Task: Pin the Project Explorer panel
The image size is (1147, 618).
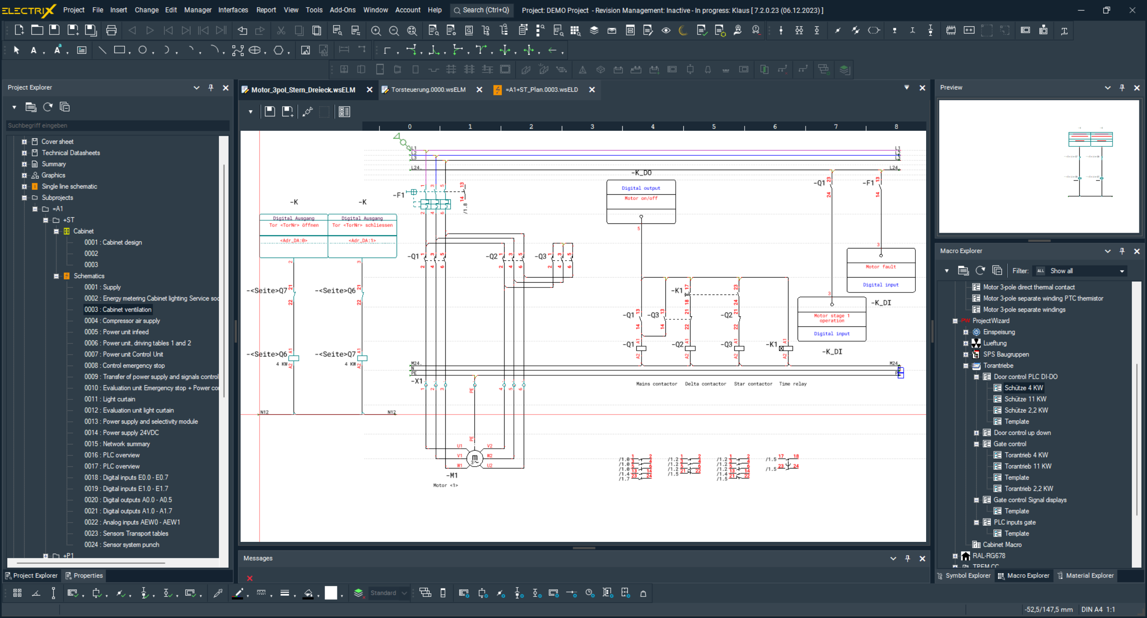Action: click(x=211, y=88)
